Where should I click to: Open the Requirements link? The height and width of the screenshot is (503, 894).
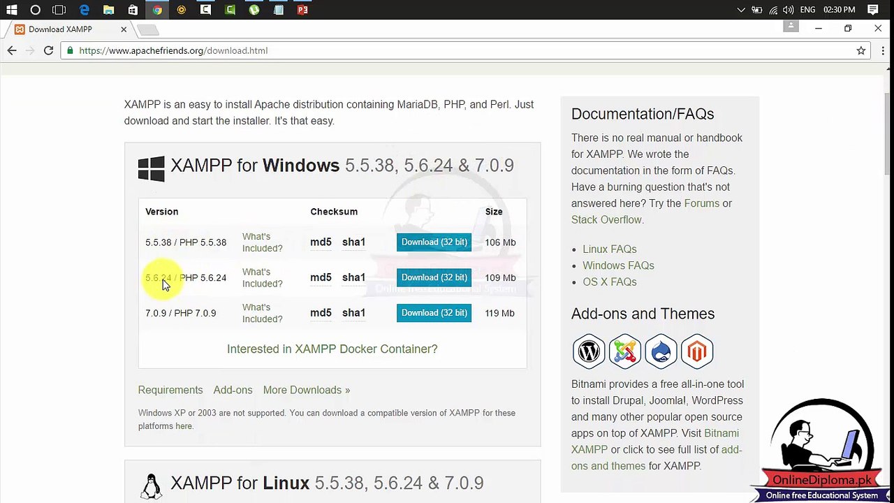tap(170, 390)
